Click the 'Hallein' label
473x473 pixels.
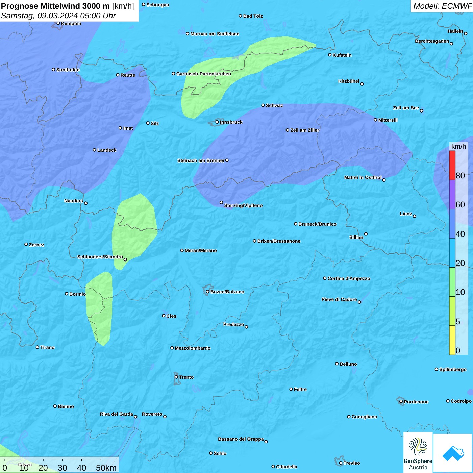tap(455, 31)
